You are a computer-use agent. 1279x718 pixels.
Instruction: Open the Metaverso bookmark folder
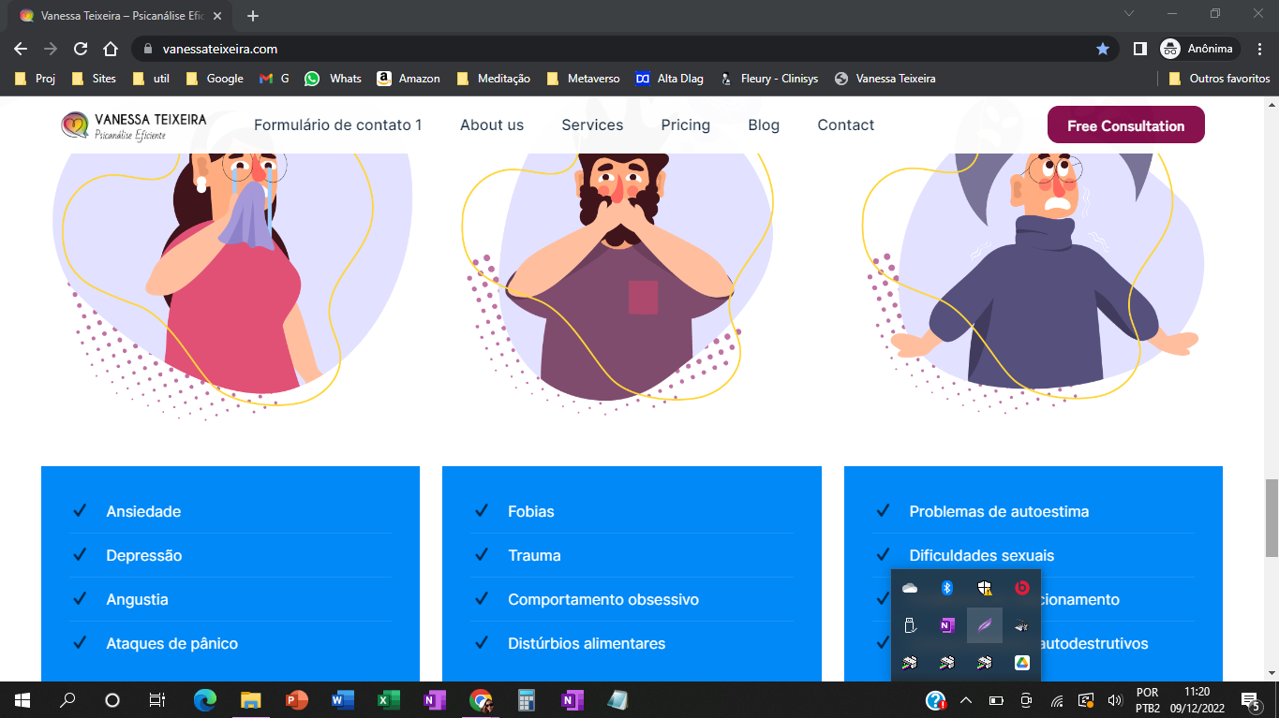583,79
